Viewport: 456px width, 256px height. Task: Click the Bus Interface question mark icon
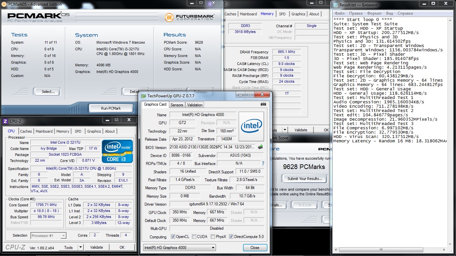click(263, 163)
